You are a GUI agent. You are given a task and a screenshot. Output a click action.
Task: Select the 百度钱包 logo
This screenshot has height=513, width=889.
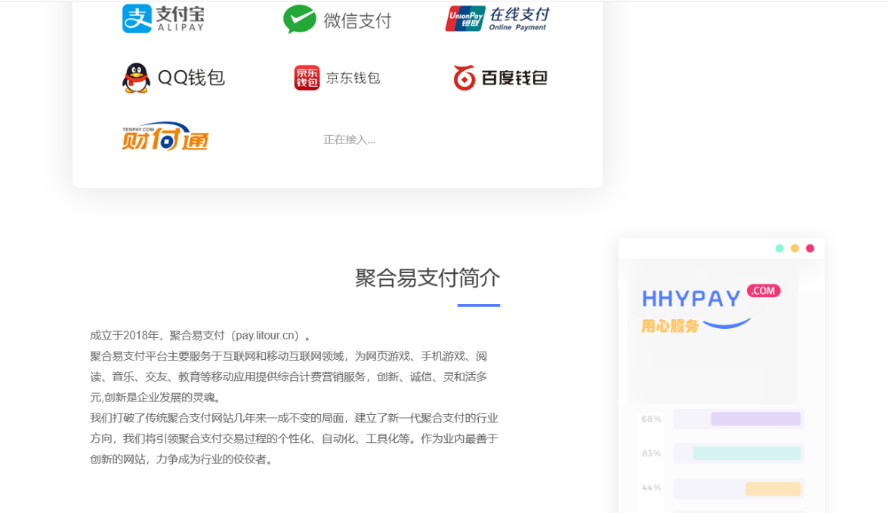pos(501,78)
